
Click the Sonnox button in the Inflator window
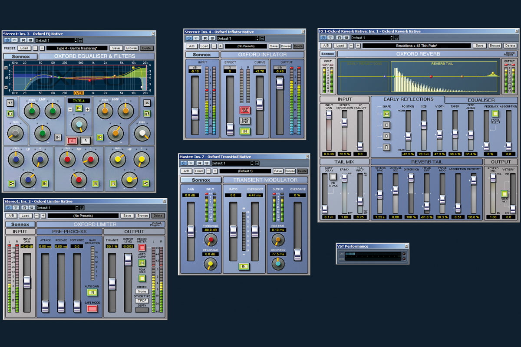(x=202, y=55)
